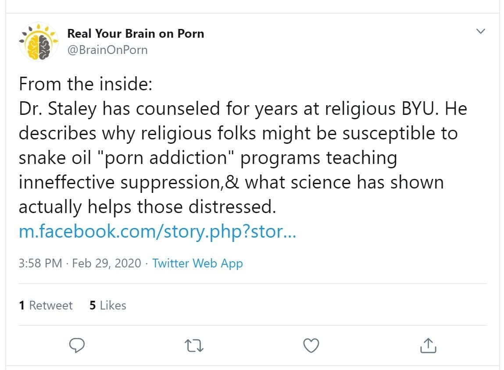Open the m.facebook.com story link
This screenshot has width=504, height=370.
(x=157, y=231)
